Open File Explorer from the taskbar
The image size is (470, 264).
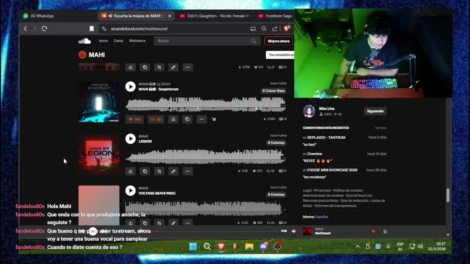tap(249, 246)
